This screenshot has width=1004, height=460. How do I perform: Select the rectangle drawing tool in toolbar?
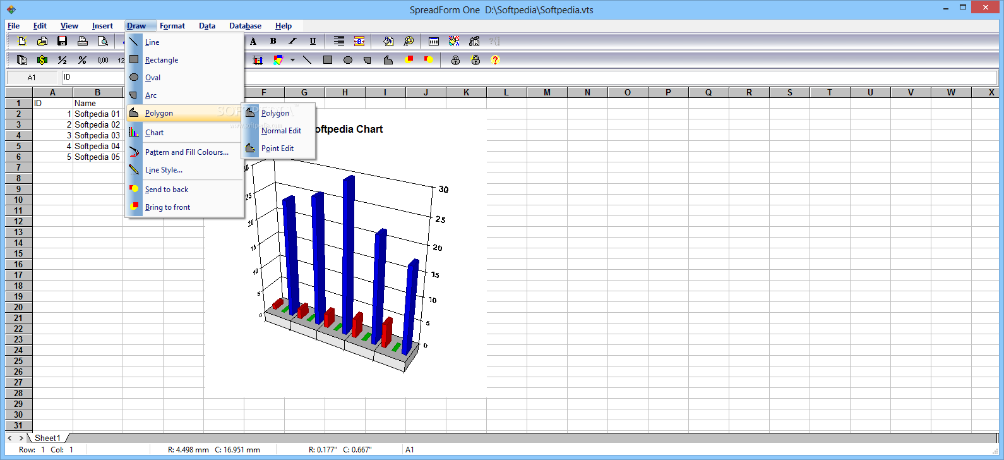tap(327, 60)
